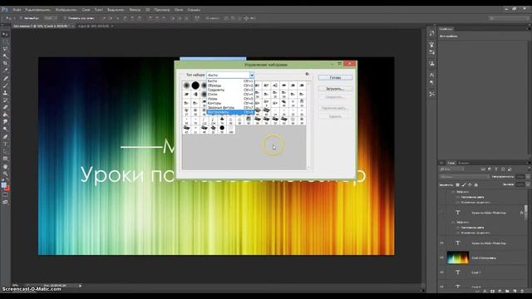Toggle Показать упр. элем. checkbox

coord(65,18)
